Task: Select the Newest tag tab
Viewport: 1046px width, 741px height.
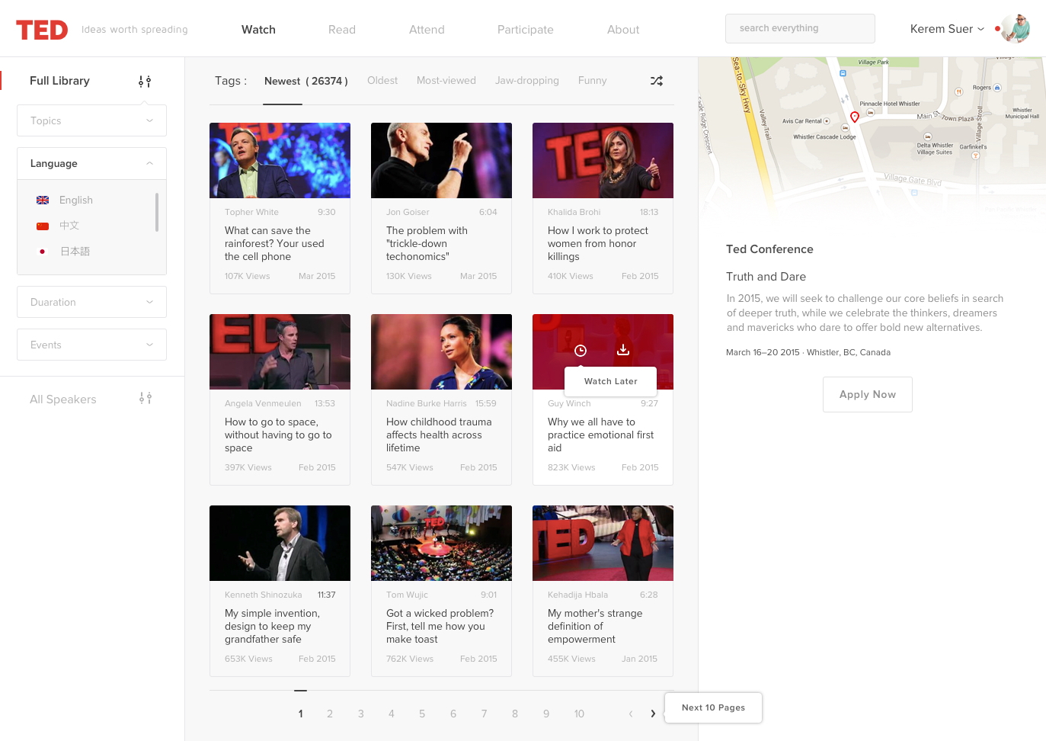Action: (x=305, y=81)
